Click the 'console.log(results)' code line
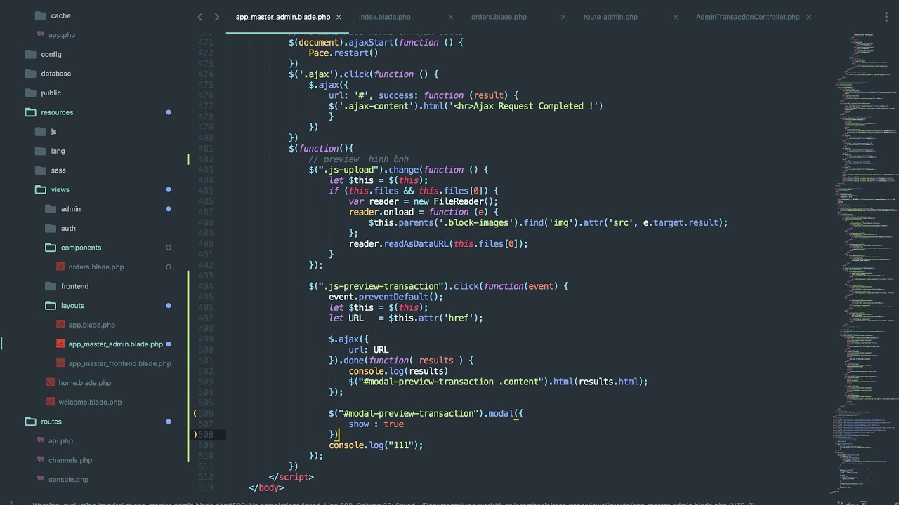The width and height of the screenshot is (899, 505). [x=398, y=371]
